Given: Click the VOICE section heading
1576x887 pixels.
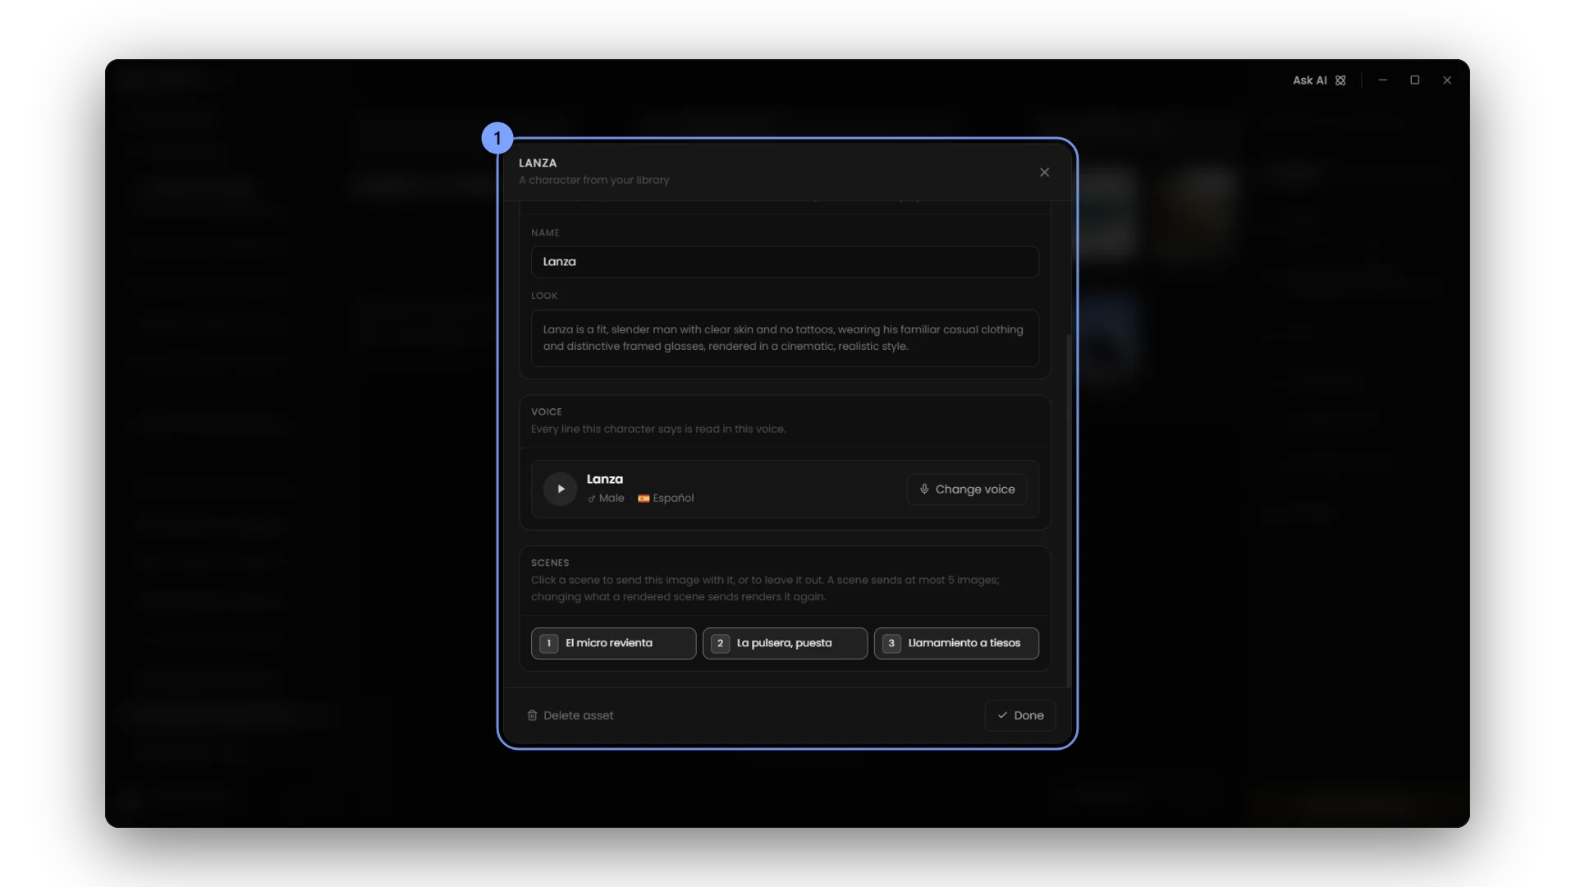Looking at the screenshot, I should (547, 412).
